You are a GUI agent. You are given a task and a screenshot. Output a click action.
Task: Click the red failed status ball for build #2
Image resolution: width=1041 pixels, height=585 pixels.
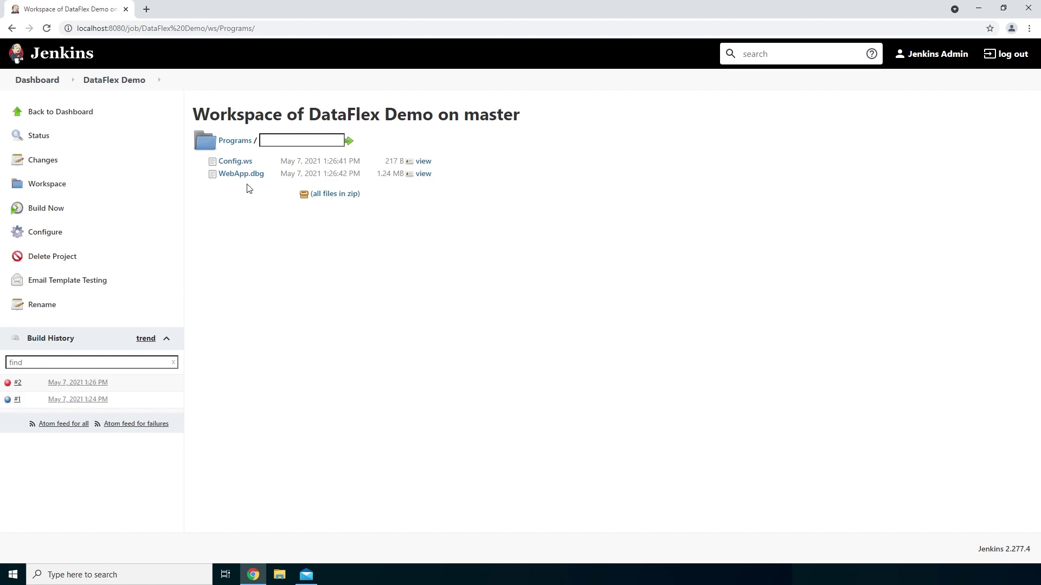click(8, 383)
